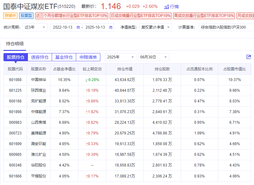Viewport: 254px width, 185px height.
Task: Open the 复权累计净值 net value type dropdown
Action: [156, 27]
